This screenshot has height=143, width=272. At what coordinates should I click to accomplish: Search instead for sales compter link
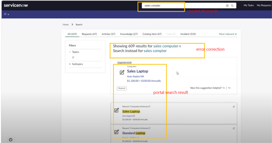coord(155,51)
